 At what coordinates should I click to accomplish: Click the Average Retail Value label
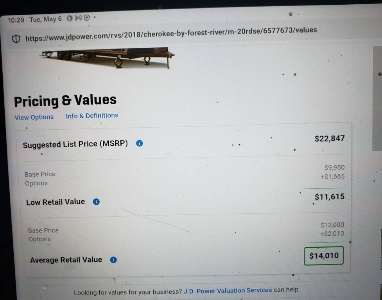[x=66, y=260]
